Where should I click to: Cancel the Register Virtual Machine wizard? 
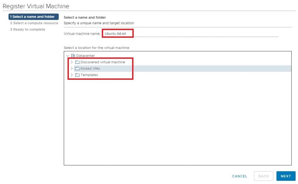240,176
